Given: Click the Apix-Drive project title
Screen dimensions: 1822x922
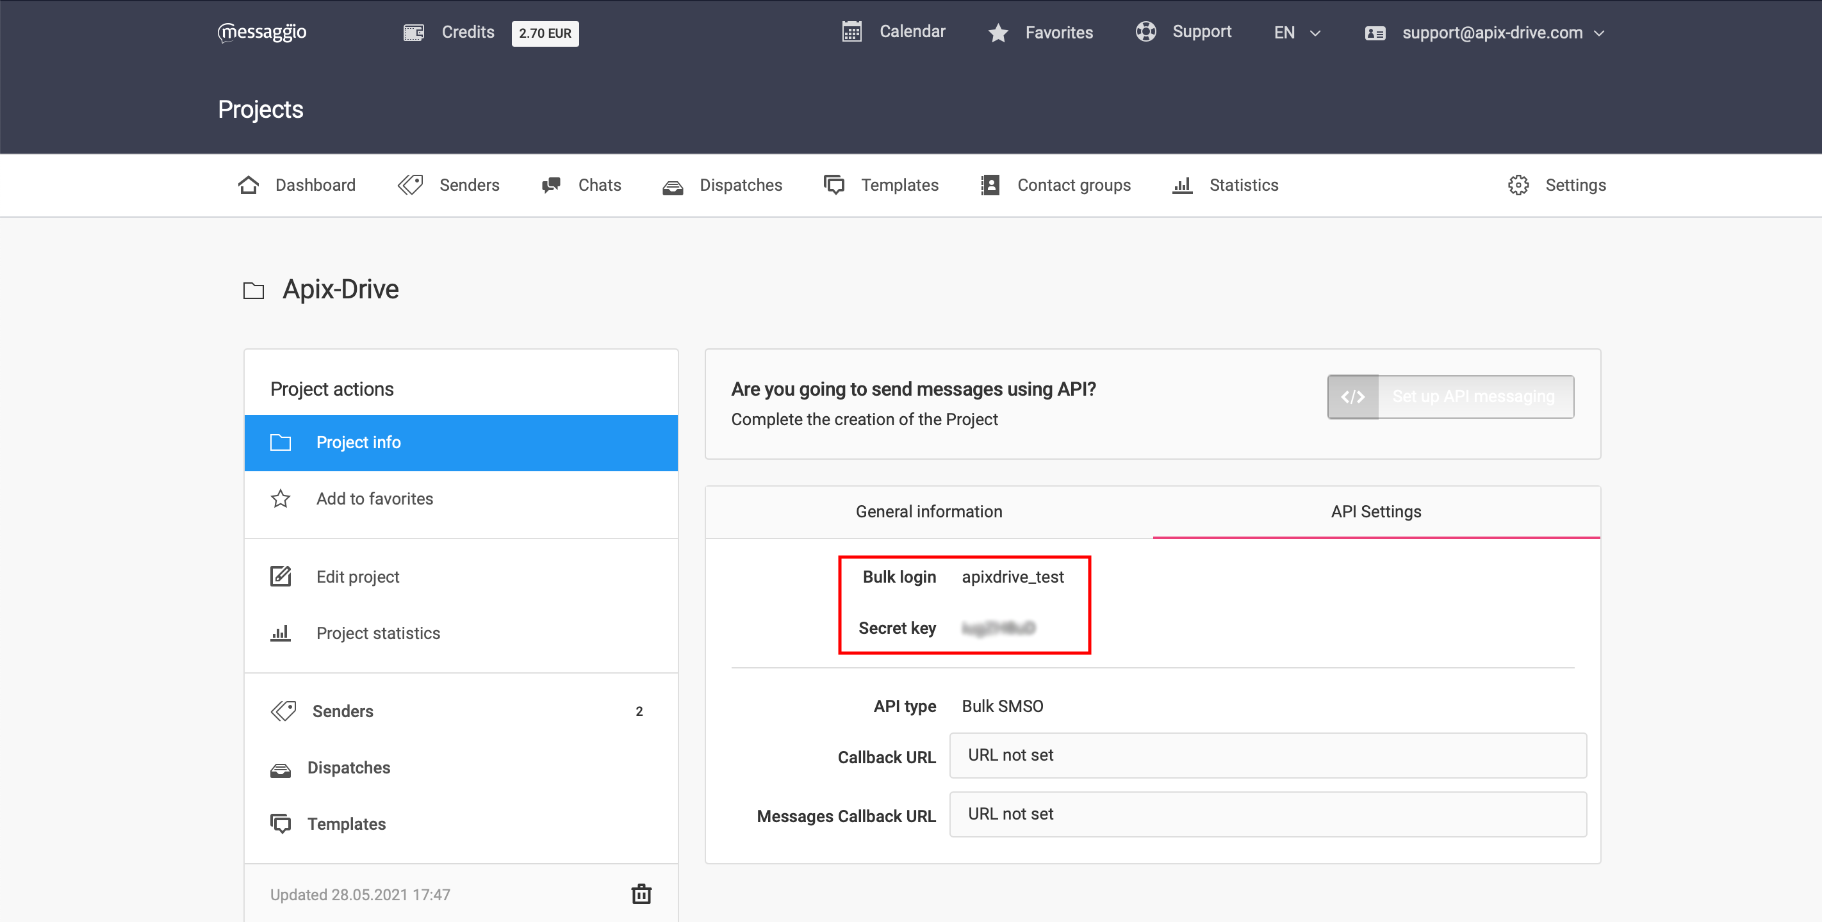Looking at the screenshot, I should [340, 290].
